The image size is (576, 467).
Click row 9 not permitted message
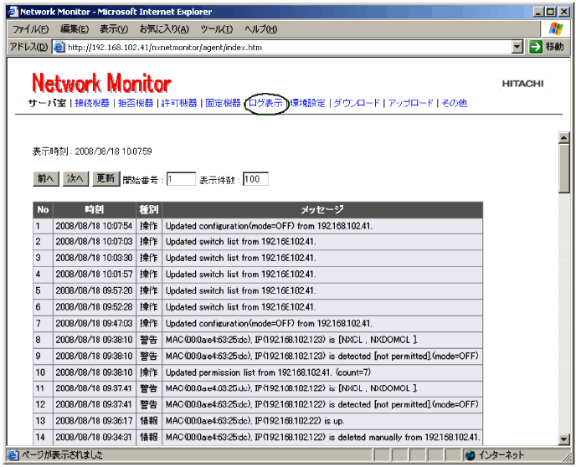tap(321, 357)
